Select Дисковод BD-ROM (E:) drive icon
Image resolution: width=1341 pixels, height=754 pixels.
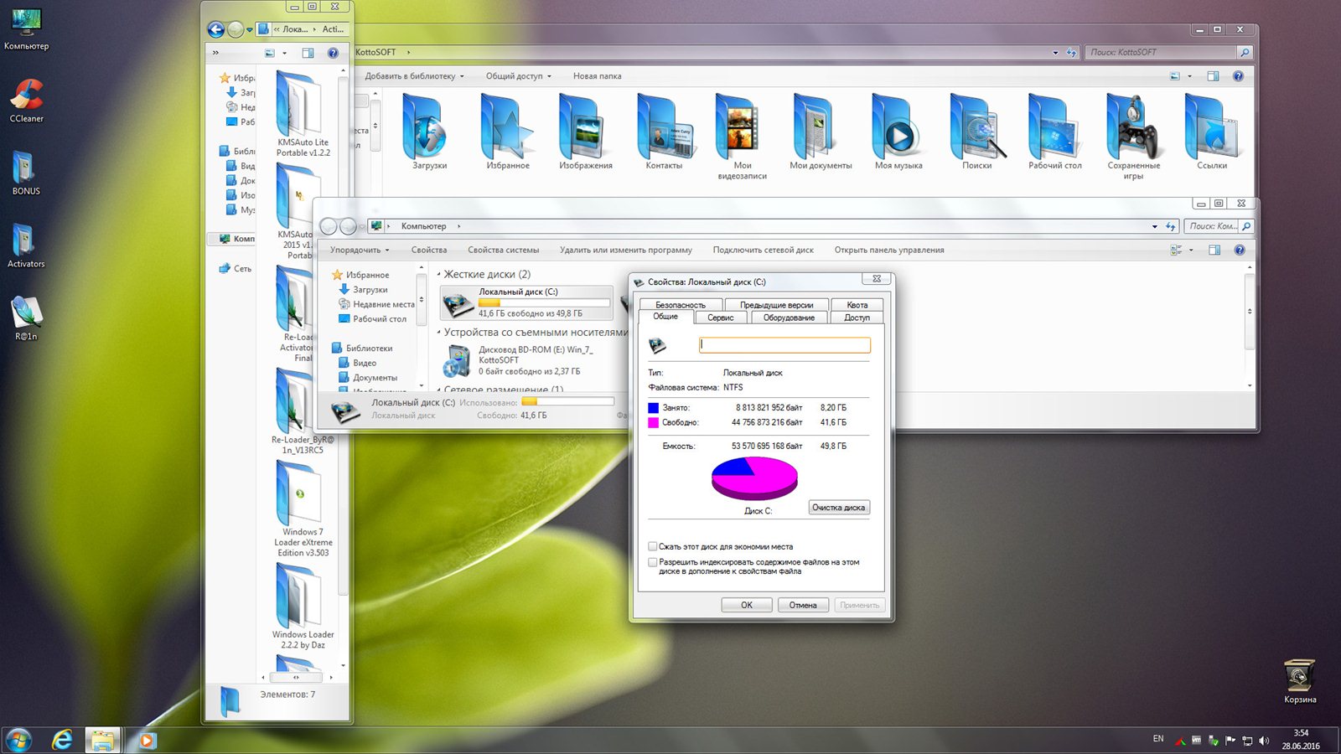click(457, 361)
